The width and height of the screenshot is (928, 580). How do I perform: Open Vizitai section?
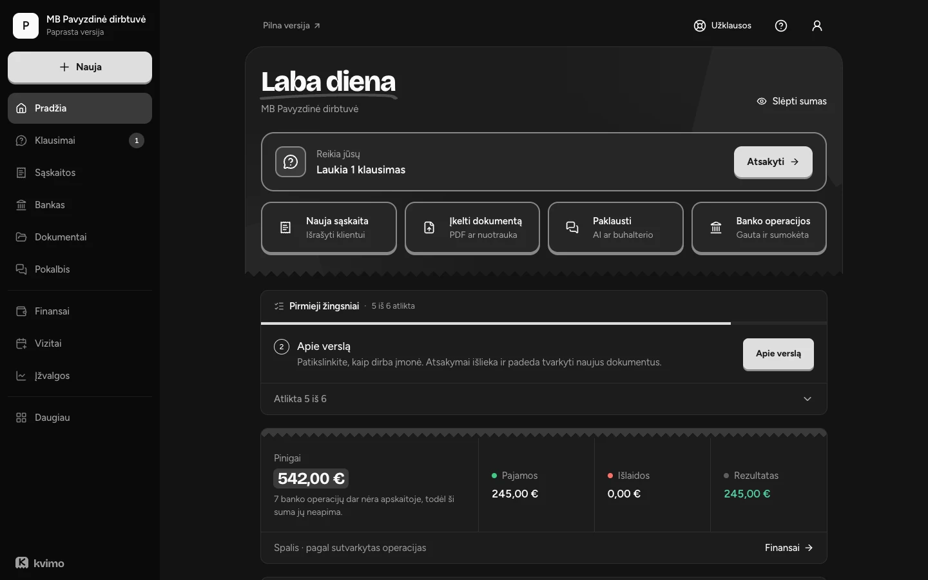80,343
